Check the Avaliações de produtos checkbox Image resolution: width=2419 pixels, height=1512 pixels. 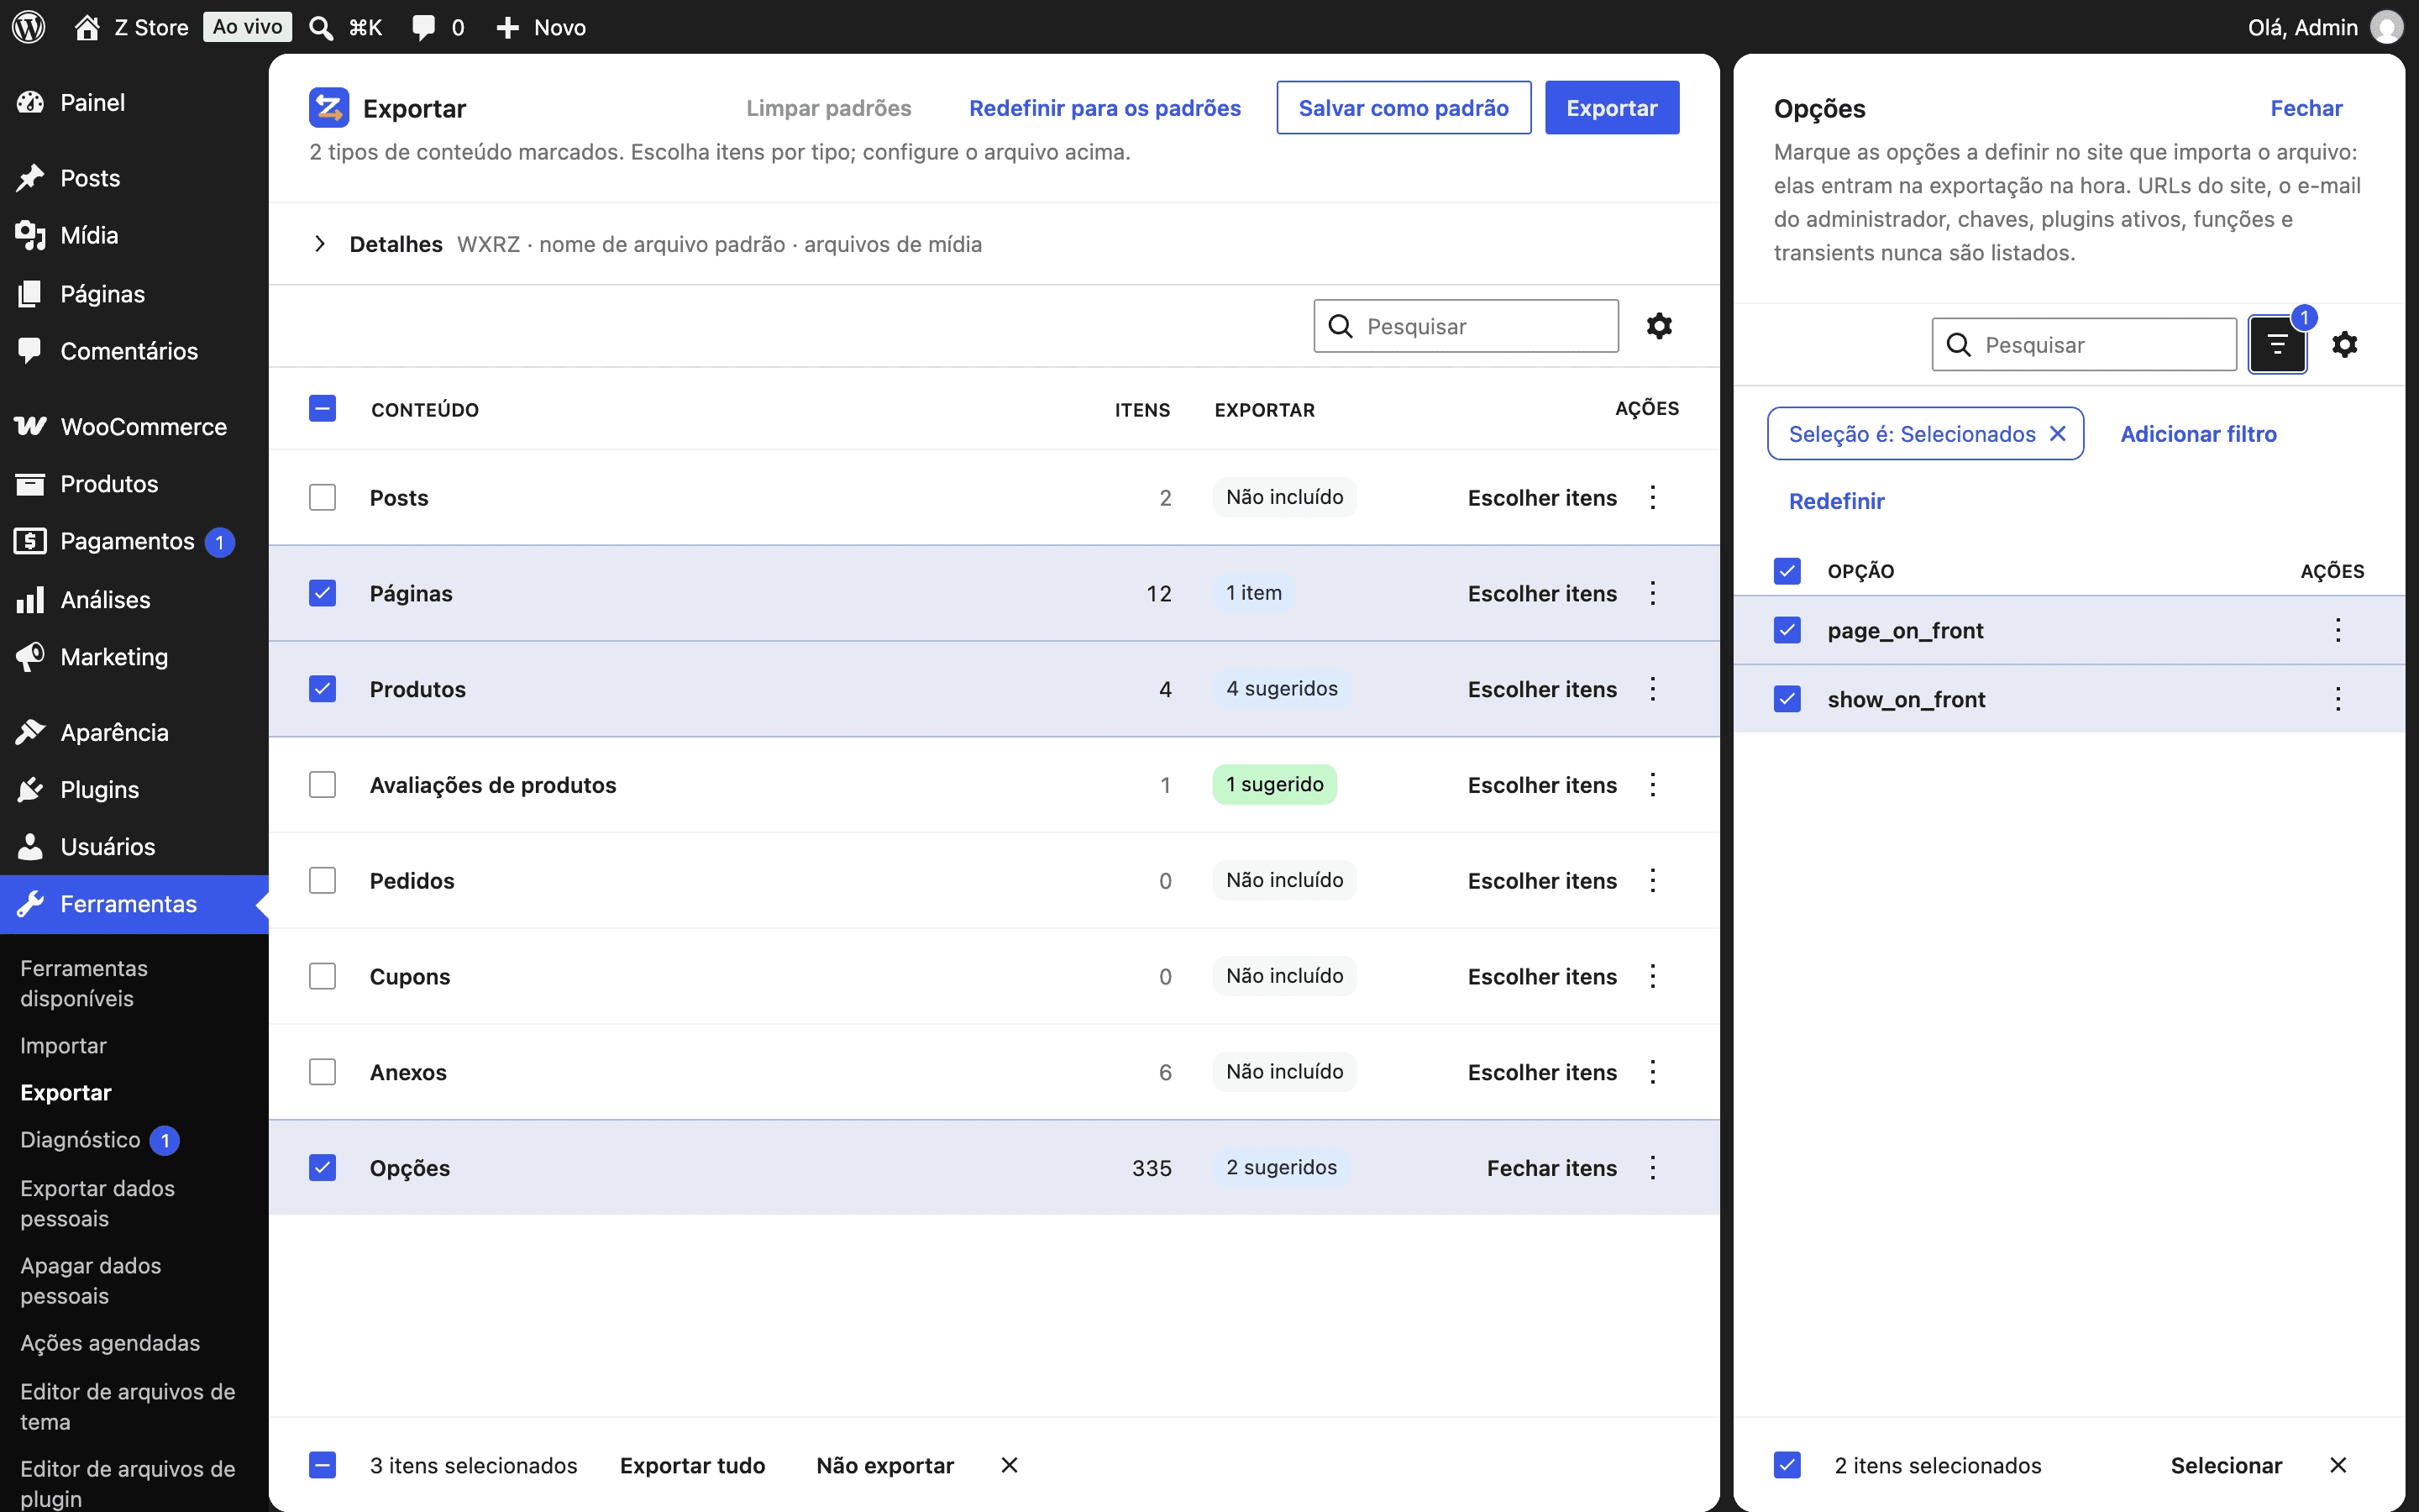click(322, 785)
